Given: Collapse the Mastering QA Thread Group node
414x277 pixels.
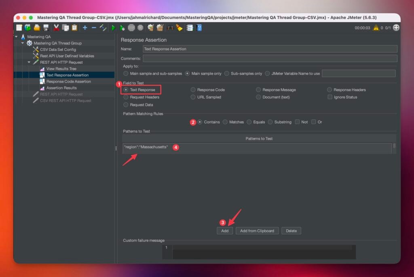Looking at the screenshot, I should (x=23, y=43).
